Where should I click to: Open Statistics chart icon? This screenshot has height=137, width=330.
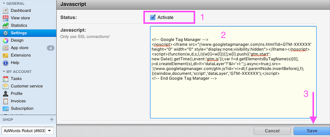click(6, 25)
